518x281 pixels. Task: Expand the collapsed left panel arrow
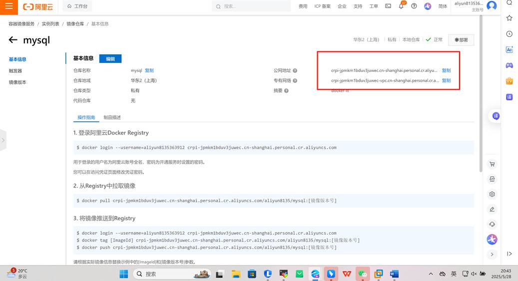click(3, 140)
